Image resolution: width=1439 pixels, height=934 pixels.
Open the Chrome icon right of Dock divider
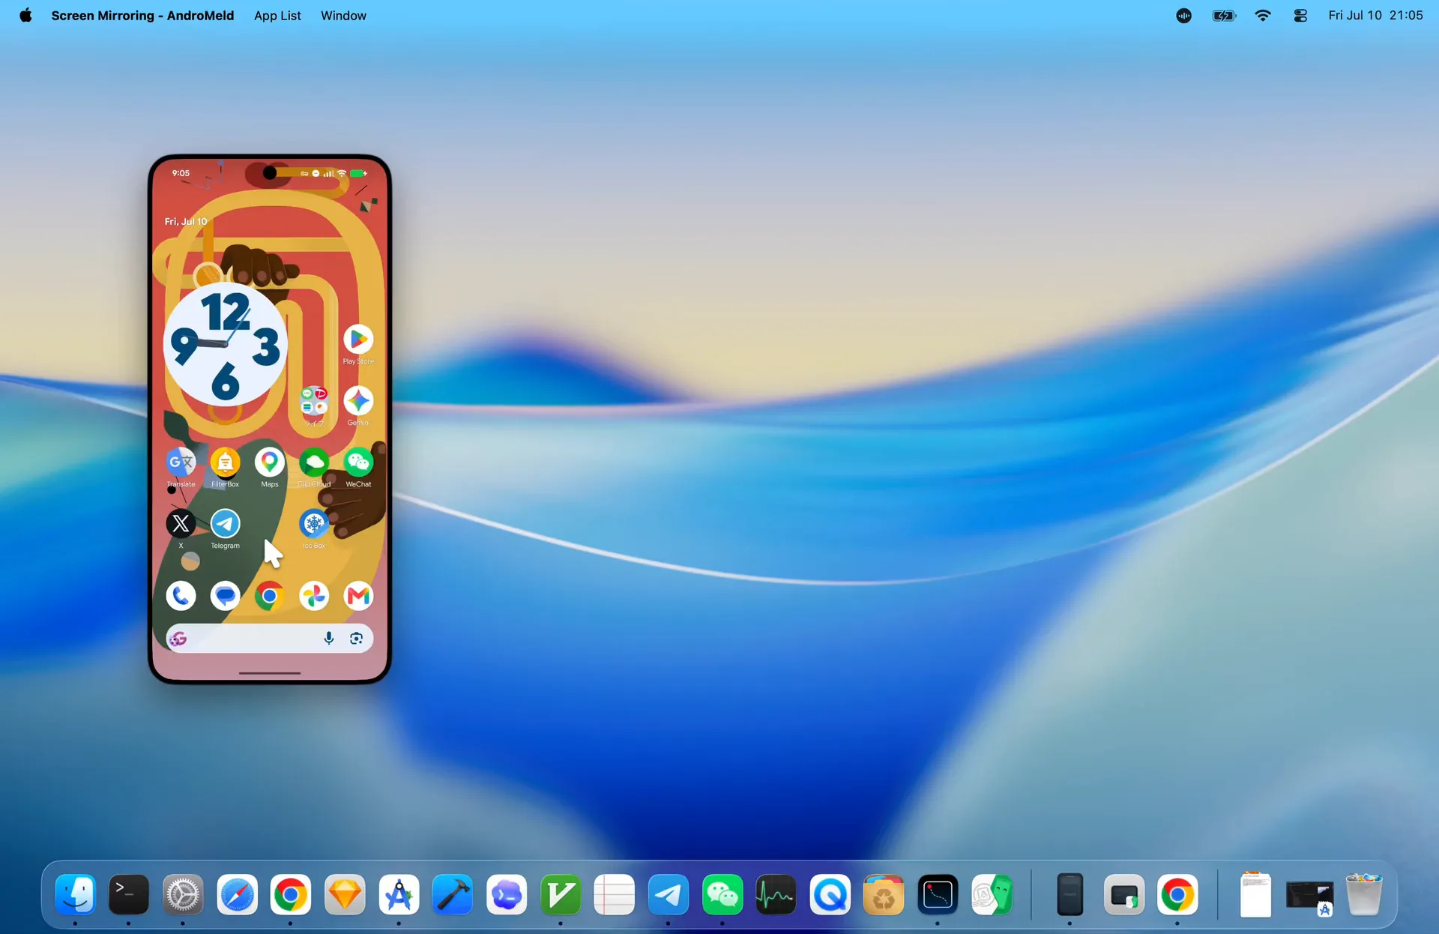[1177, 894]
